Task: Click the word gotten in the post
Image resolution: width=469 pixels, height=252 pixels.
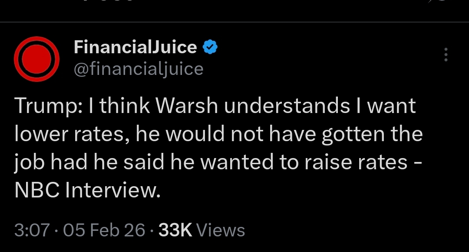Action: [351, 134]
